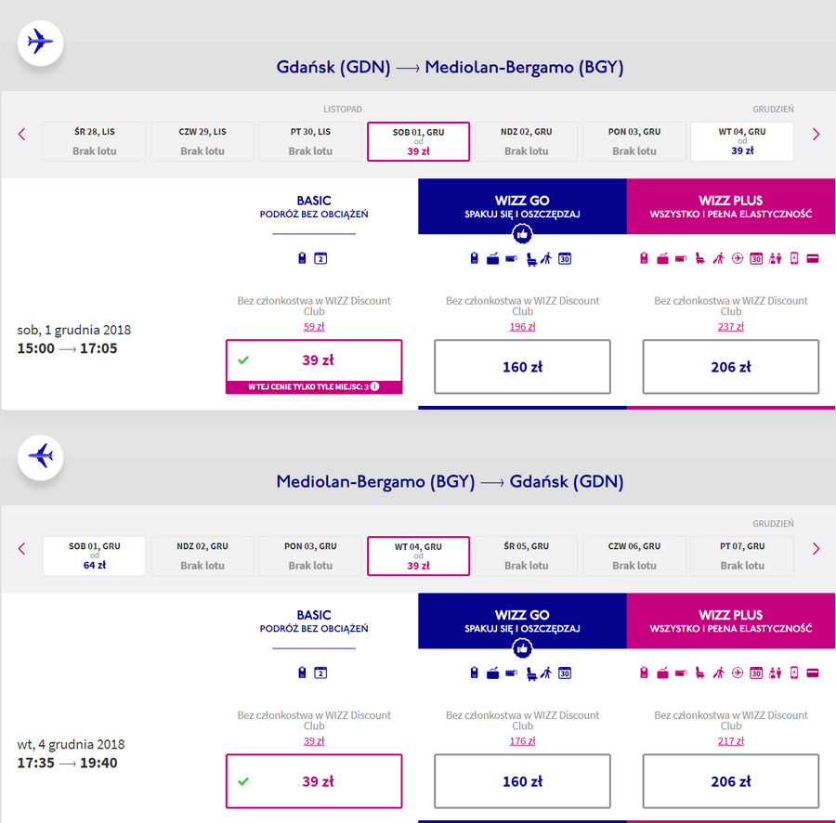836x823 pixels.
Task: Click Gdańsk (GDN) to Mediolan-Bergamo route title
Action: pos(450,67)
